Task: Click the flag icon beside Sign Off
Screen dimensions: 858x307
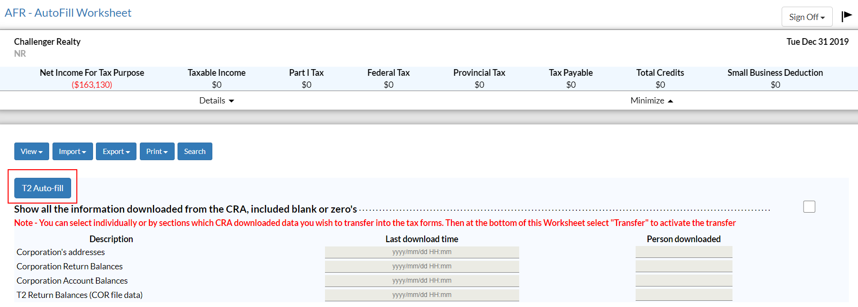Action: [x=847, y=16]
